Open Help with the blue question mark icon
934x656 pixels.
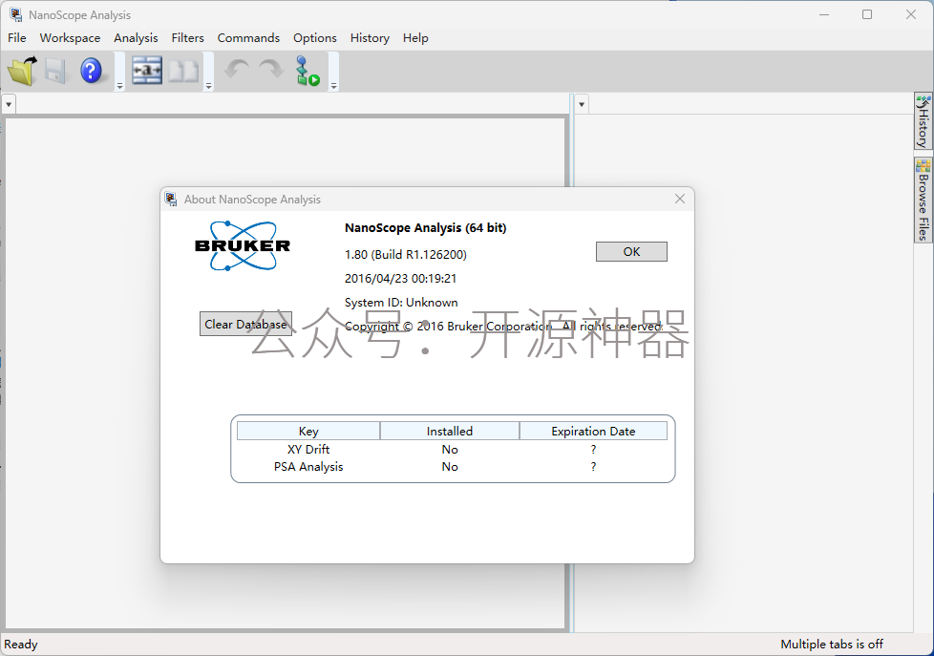click(91, 71)
